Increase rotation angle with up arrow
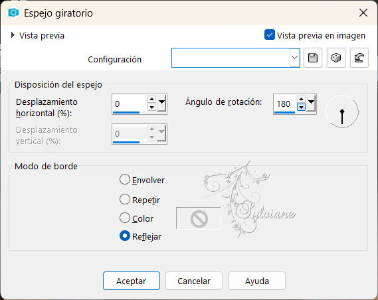The height and width of the screenshot is (300, 378). 301,99
